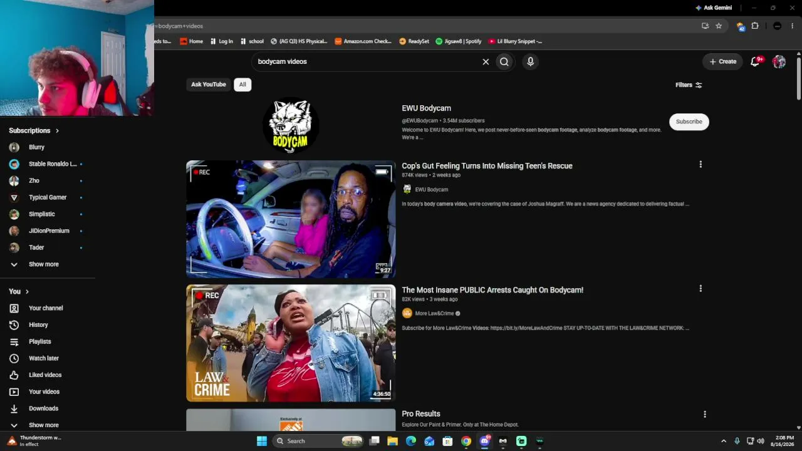802x451 pixels.
Task: Expand the You section chevron
Action: [x=27, y=291]
